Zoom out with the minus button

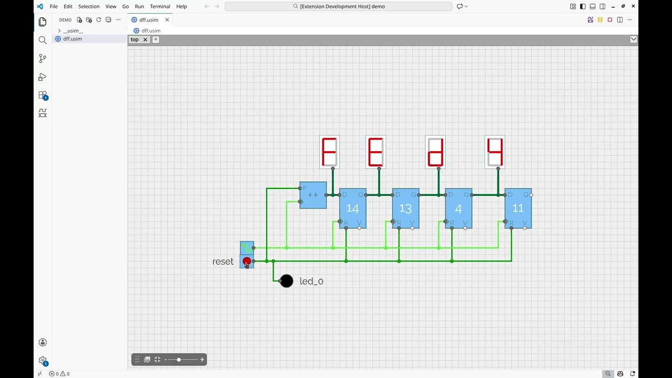point(165,360)
